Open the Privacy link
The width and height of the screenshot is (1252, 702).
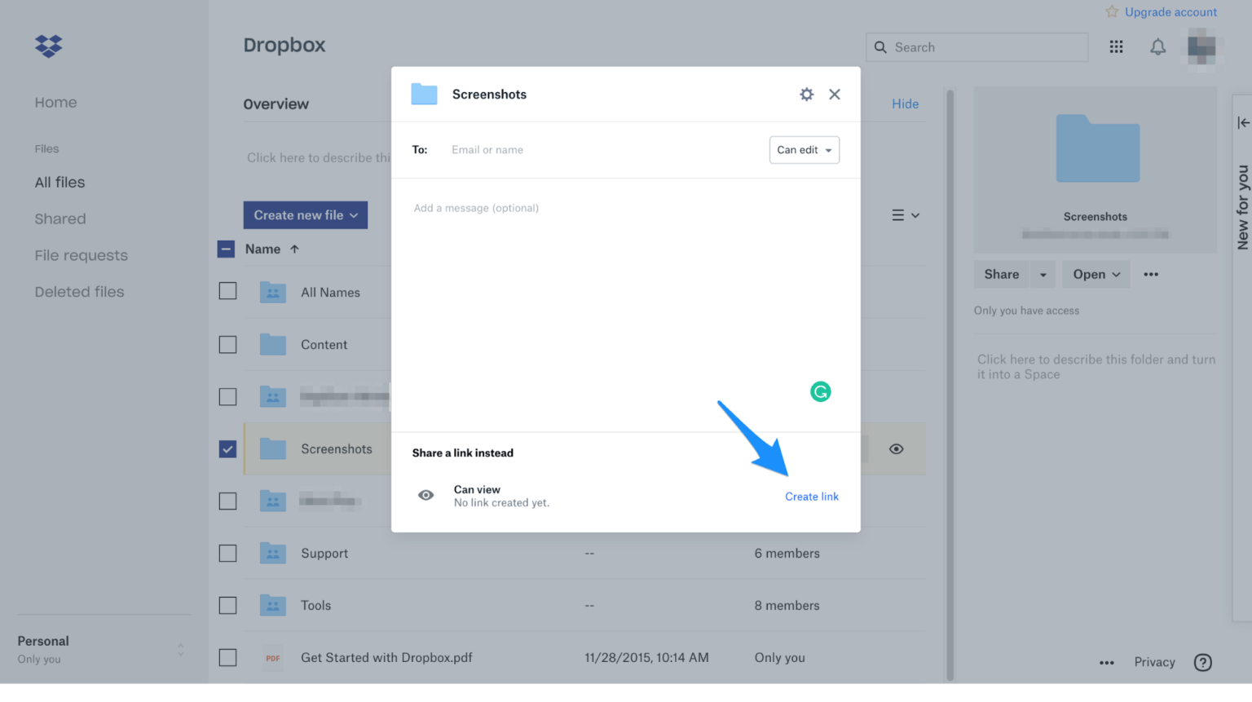pyautogui.click(x=1155, y=662)
